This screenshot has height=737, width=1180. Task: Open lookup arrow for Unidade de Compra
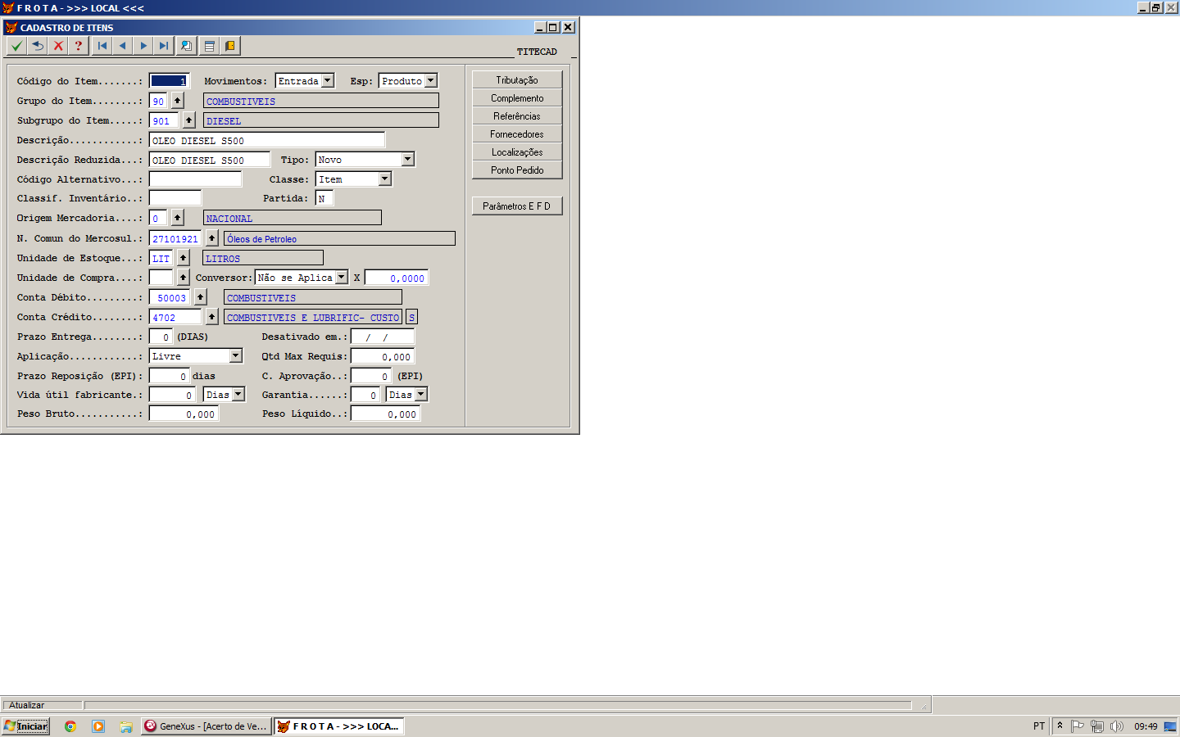(x=183, y=278)
